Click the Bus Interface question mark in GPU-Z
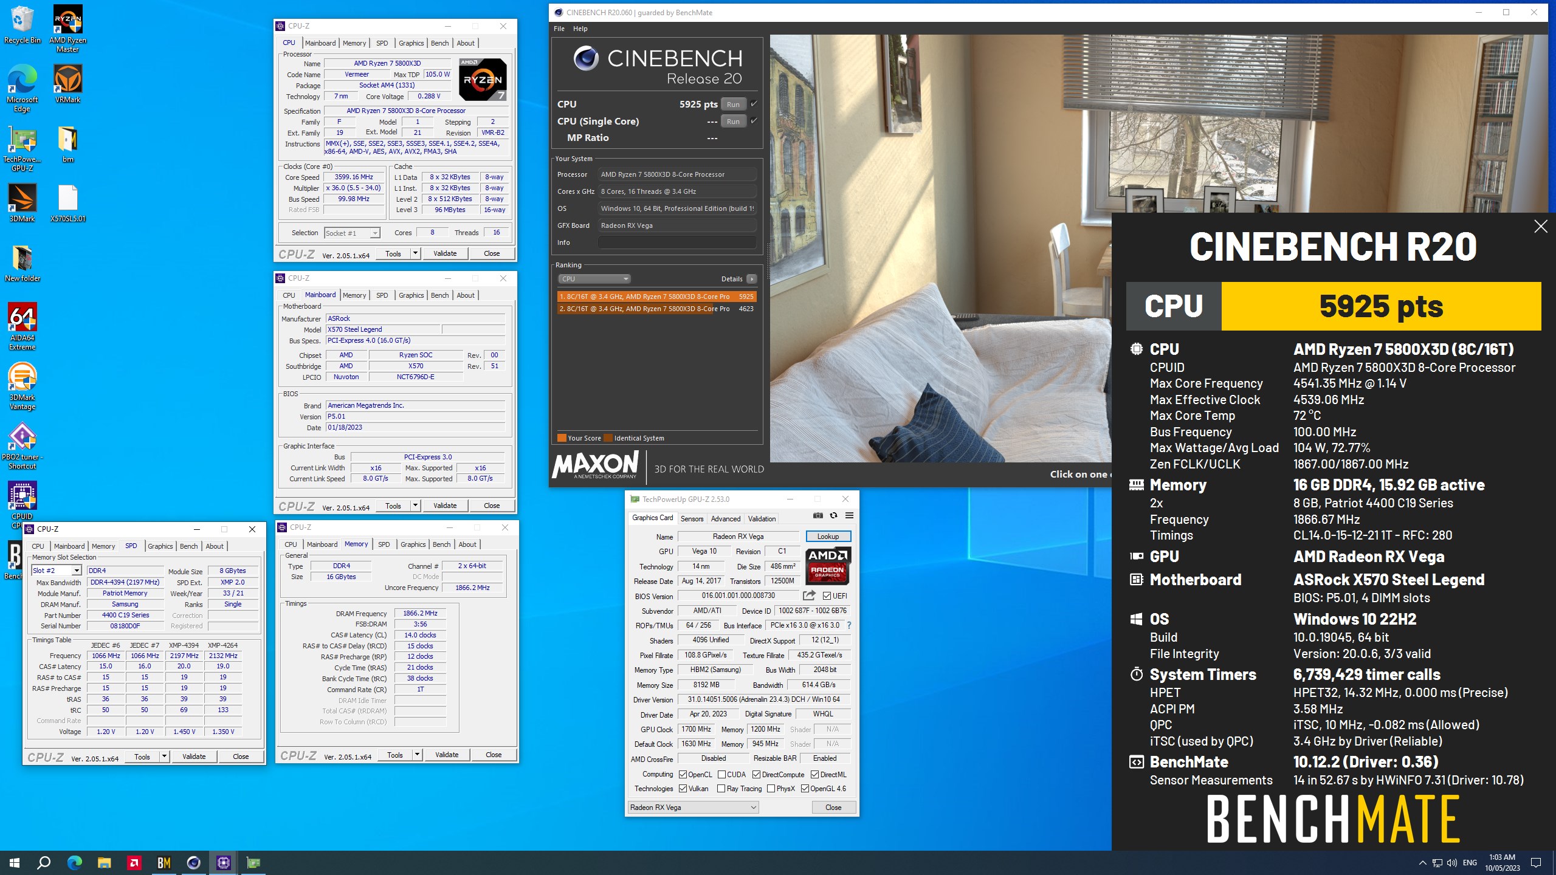The image size is (1556, 875). point(849,625)
